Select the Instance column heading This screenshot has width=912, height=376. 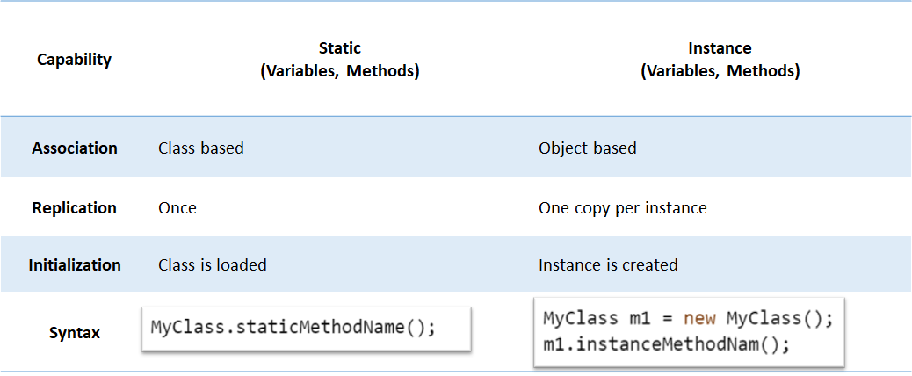(x=720, y=48)
